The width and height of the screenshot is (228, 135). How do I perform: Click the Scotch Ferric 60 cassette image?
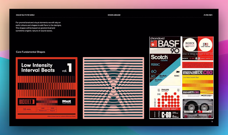click(x=165, y=70)
